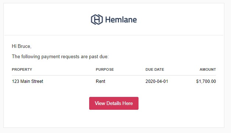Viewport: 231px width, 133px height.
Task: Click the word 'Here' on the red button
Action: tap(127, 103)
